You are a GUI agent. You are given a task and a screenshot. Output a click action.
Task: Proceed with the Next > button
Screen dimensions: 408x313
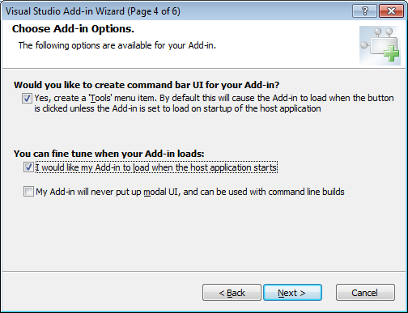[x=292, y=293]
